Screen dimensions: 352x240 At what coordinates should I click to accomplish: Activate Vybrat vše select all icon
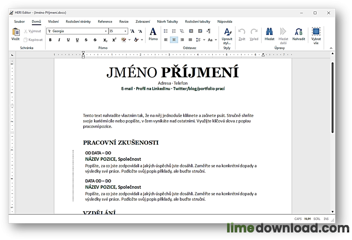(316, 35)
